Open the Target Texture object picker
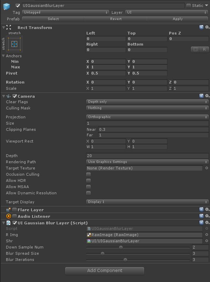The image size is (210, 282). [x=207, y=168]
